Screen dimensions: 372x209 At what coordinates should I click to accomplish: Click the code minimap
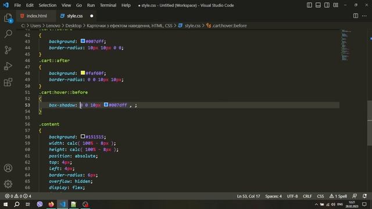point(346,45)
